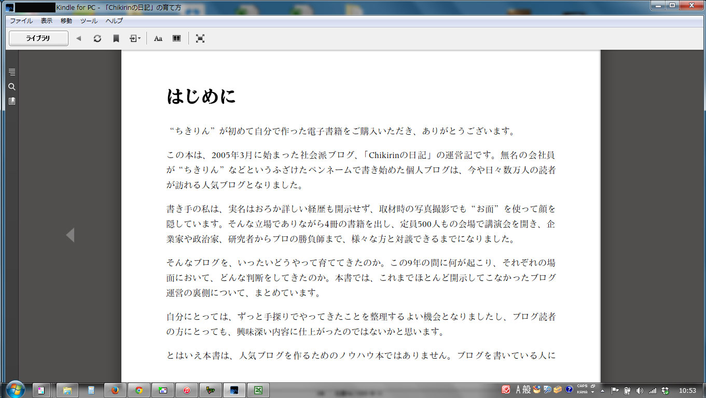This screenshot has width=706, height=398.
Task: Open Excel from the taskbar
Action: pos(258,390)
